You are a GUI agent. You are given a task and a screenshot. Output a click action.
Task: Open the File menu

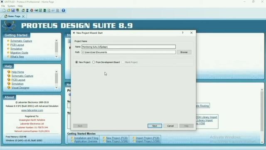pyautogui.click(x=3, y=6)
